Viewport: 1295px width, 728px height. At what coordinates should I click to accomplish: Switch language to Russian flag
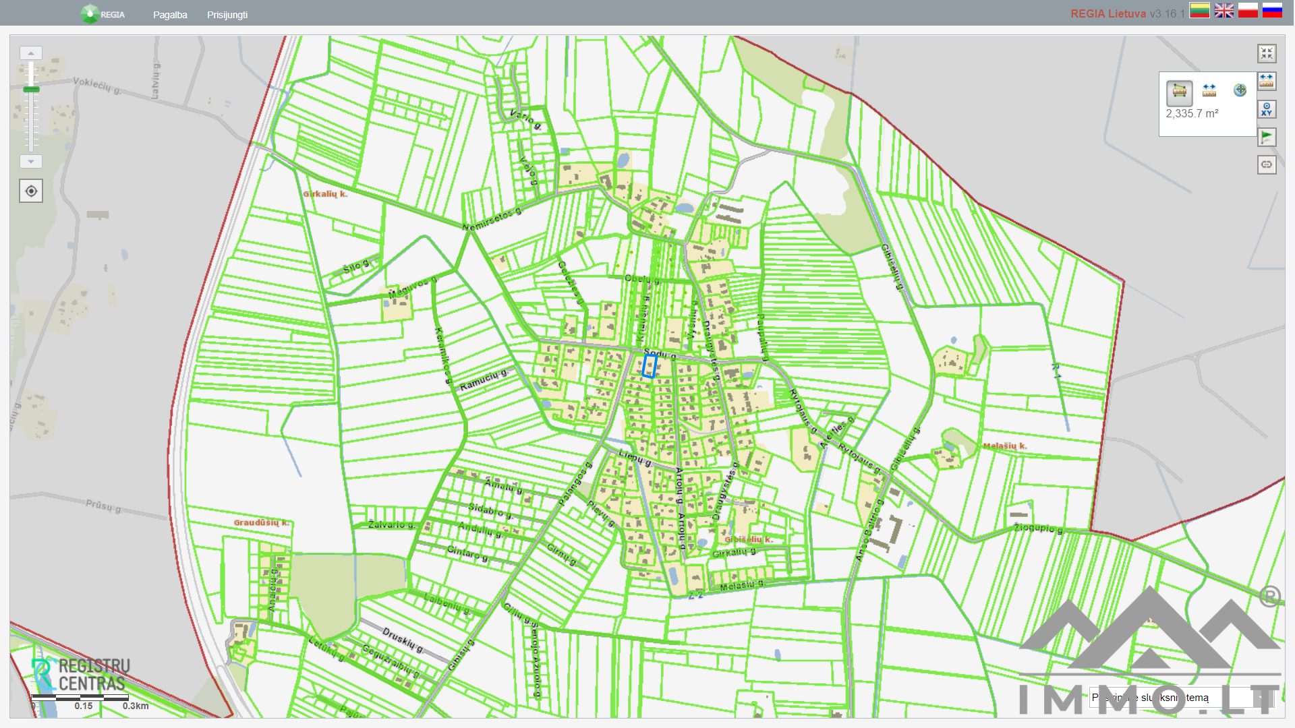[1273, 10]
